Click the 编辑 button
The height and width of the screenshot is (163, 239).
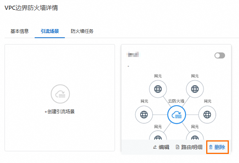click(161, 147)
